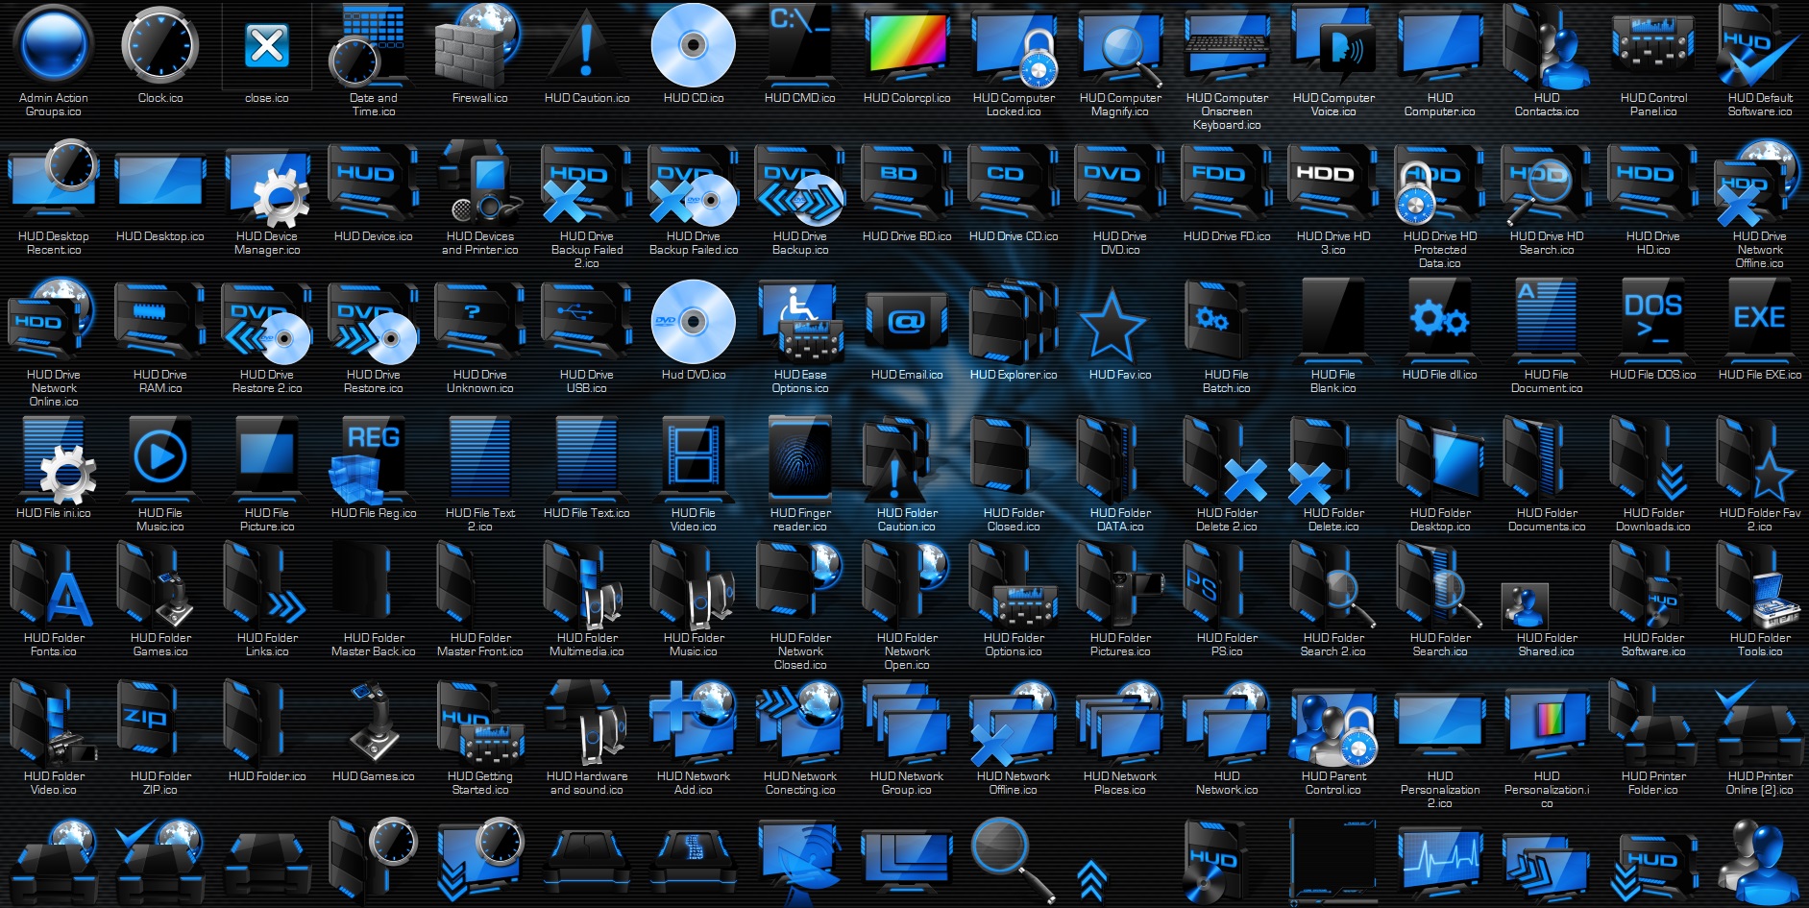Viewport: 1809px width, 908px height.
Task: Open the HUD Drive DVD.ico icon
Action: click(x=1119, y=183)
